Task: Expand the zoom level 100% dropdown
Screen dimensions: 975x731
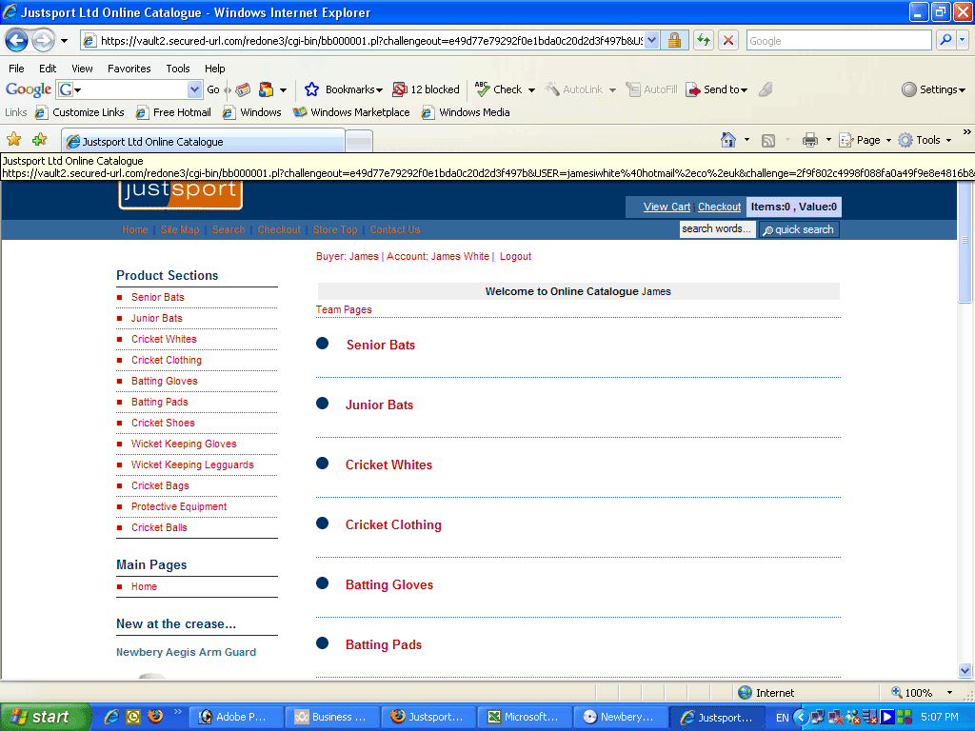Action: click(949, 693)
